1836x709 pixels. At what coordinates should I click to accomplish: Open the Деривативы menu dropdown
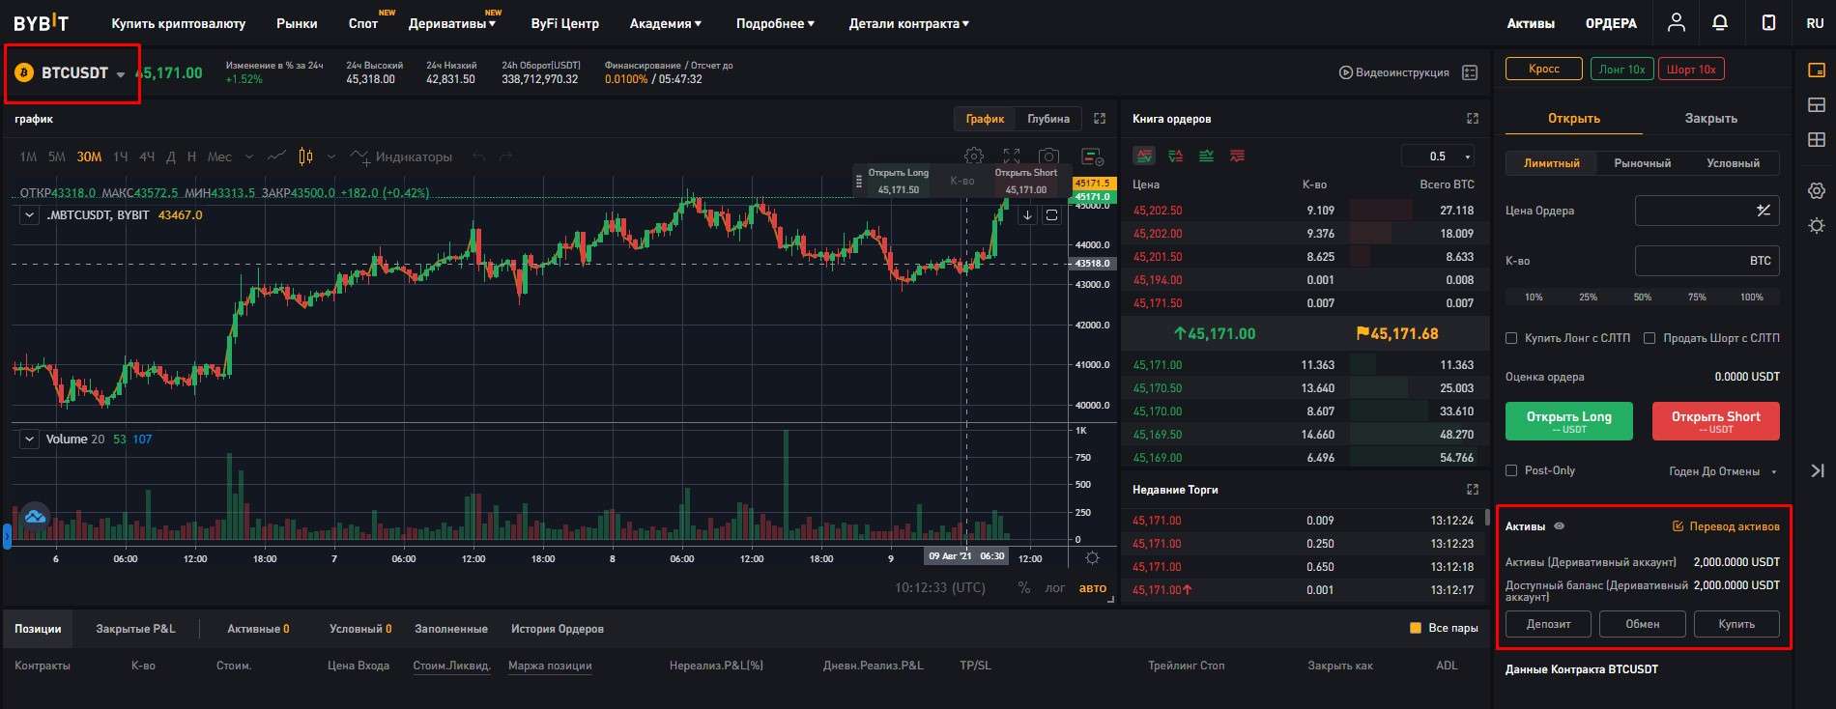[x=452, y=23]
